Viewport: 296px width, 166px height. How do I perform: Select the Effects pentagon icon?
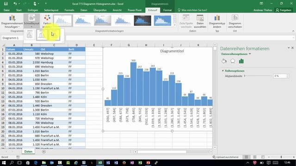233,61
